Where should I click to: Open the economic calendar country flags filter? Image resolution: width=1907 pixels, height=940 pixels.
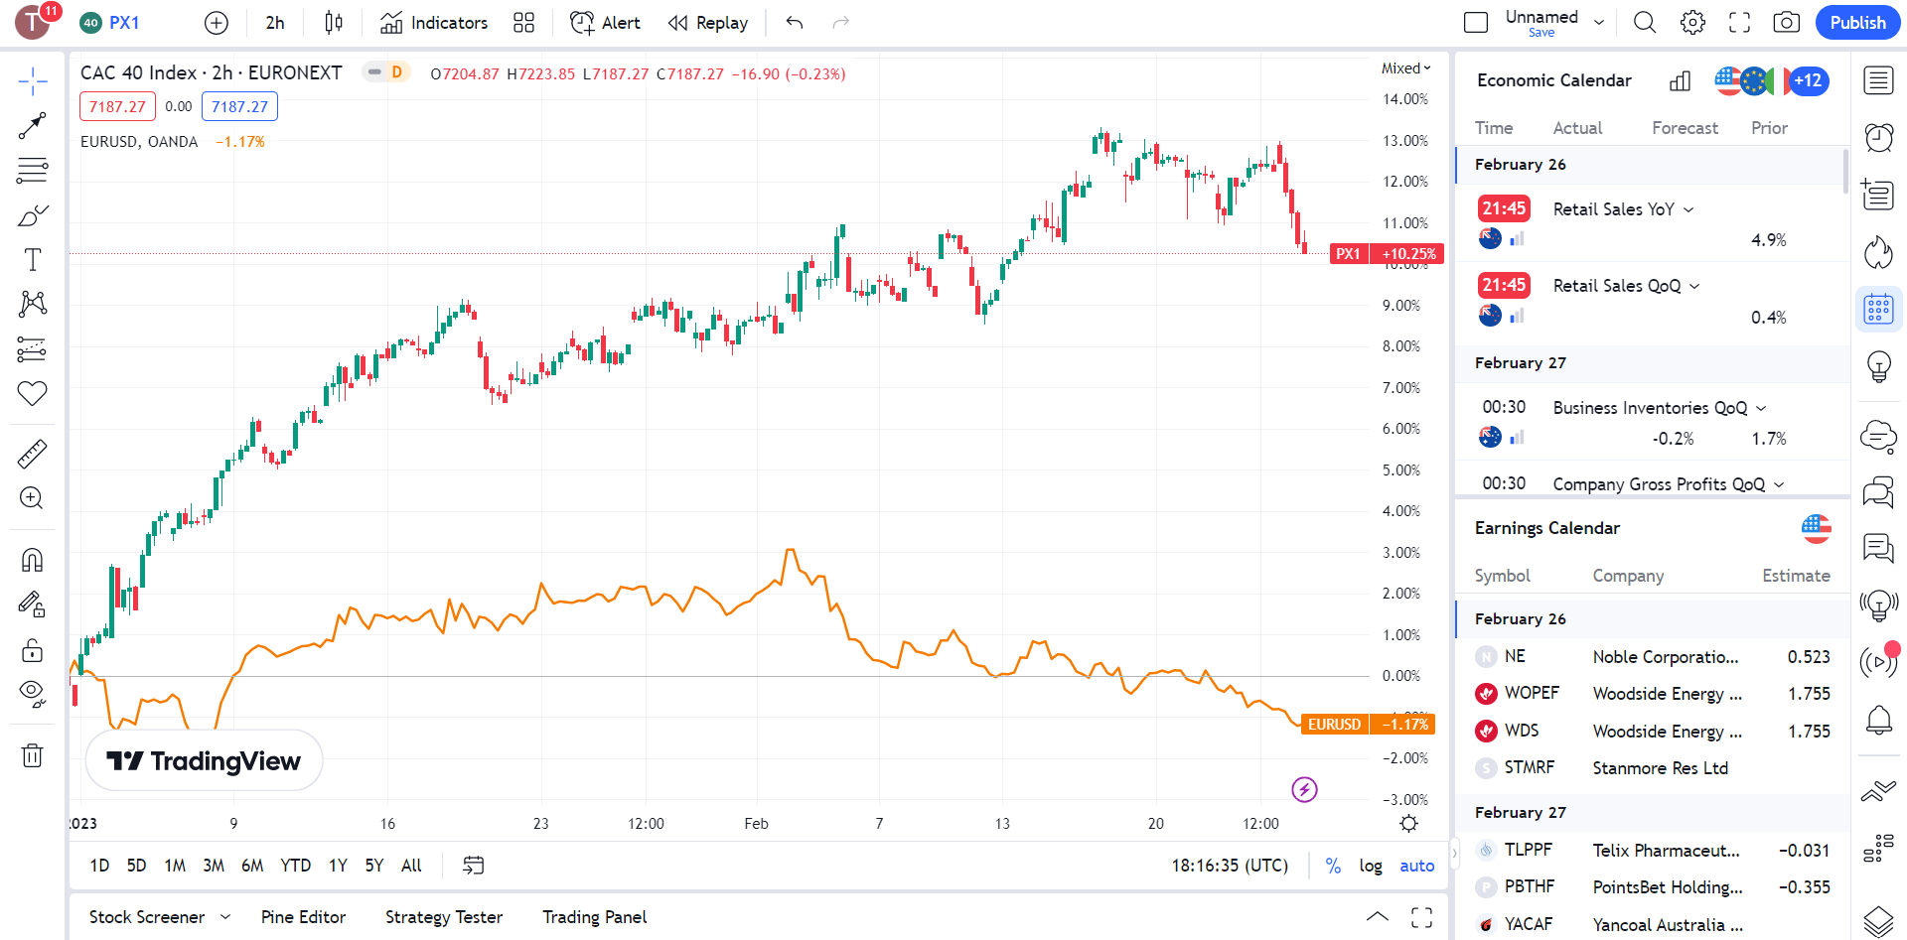coord(1772,80)
